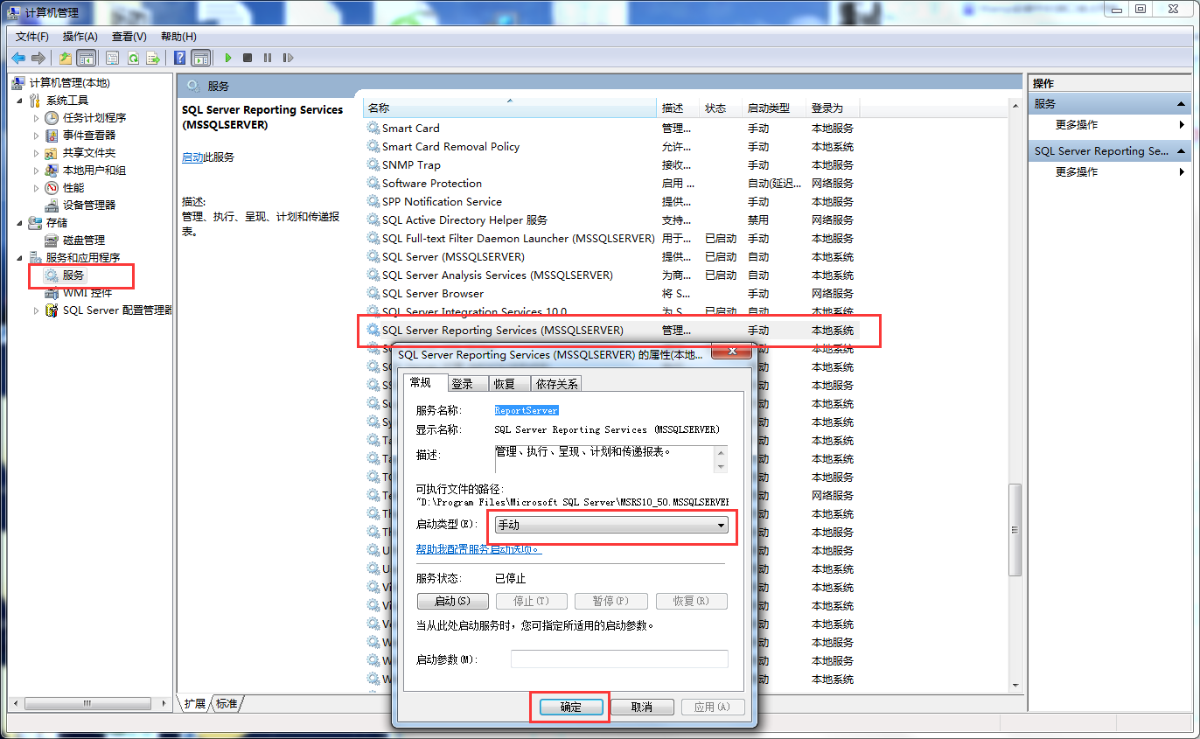This screenshot has height=739, width=1200.
Task: Click gear icon of Smart Card row
Action: tap(373, 128)
